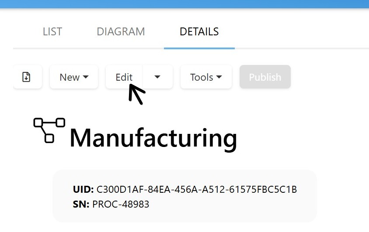Click the blue underline beneath DETAILS
The image size is (369, 232).
[x=199, y=48]
